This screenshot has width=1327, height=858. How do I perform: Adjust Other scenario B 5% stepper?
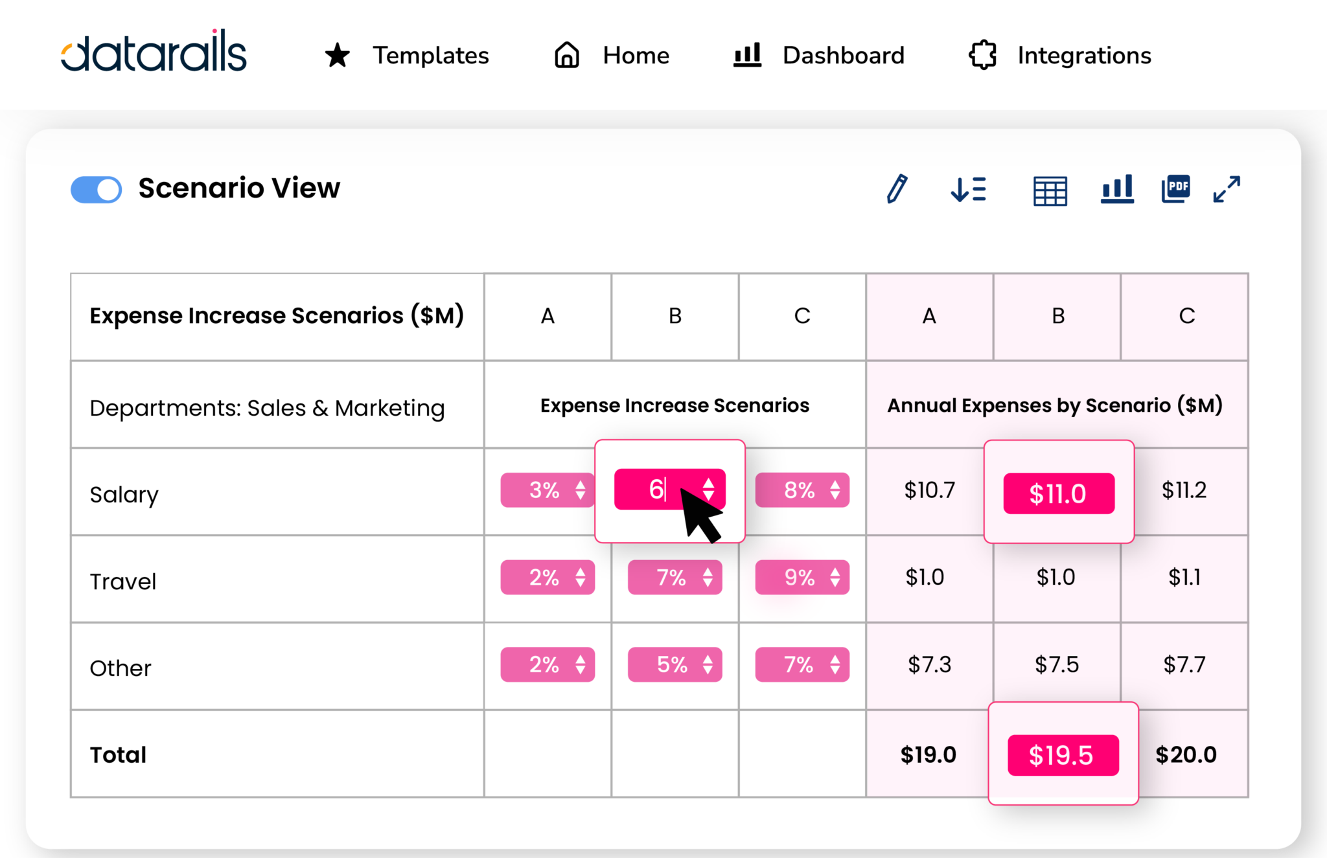(x=708, y=664)
